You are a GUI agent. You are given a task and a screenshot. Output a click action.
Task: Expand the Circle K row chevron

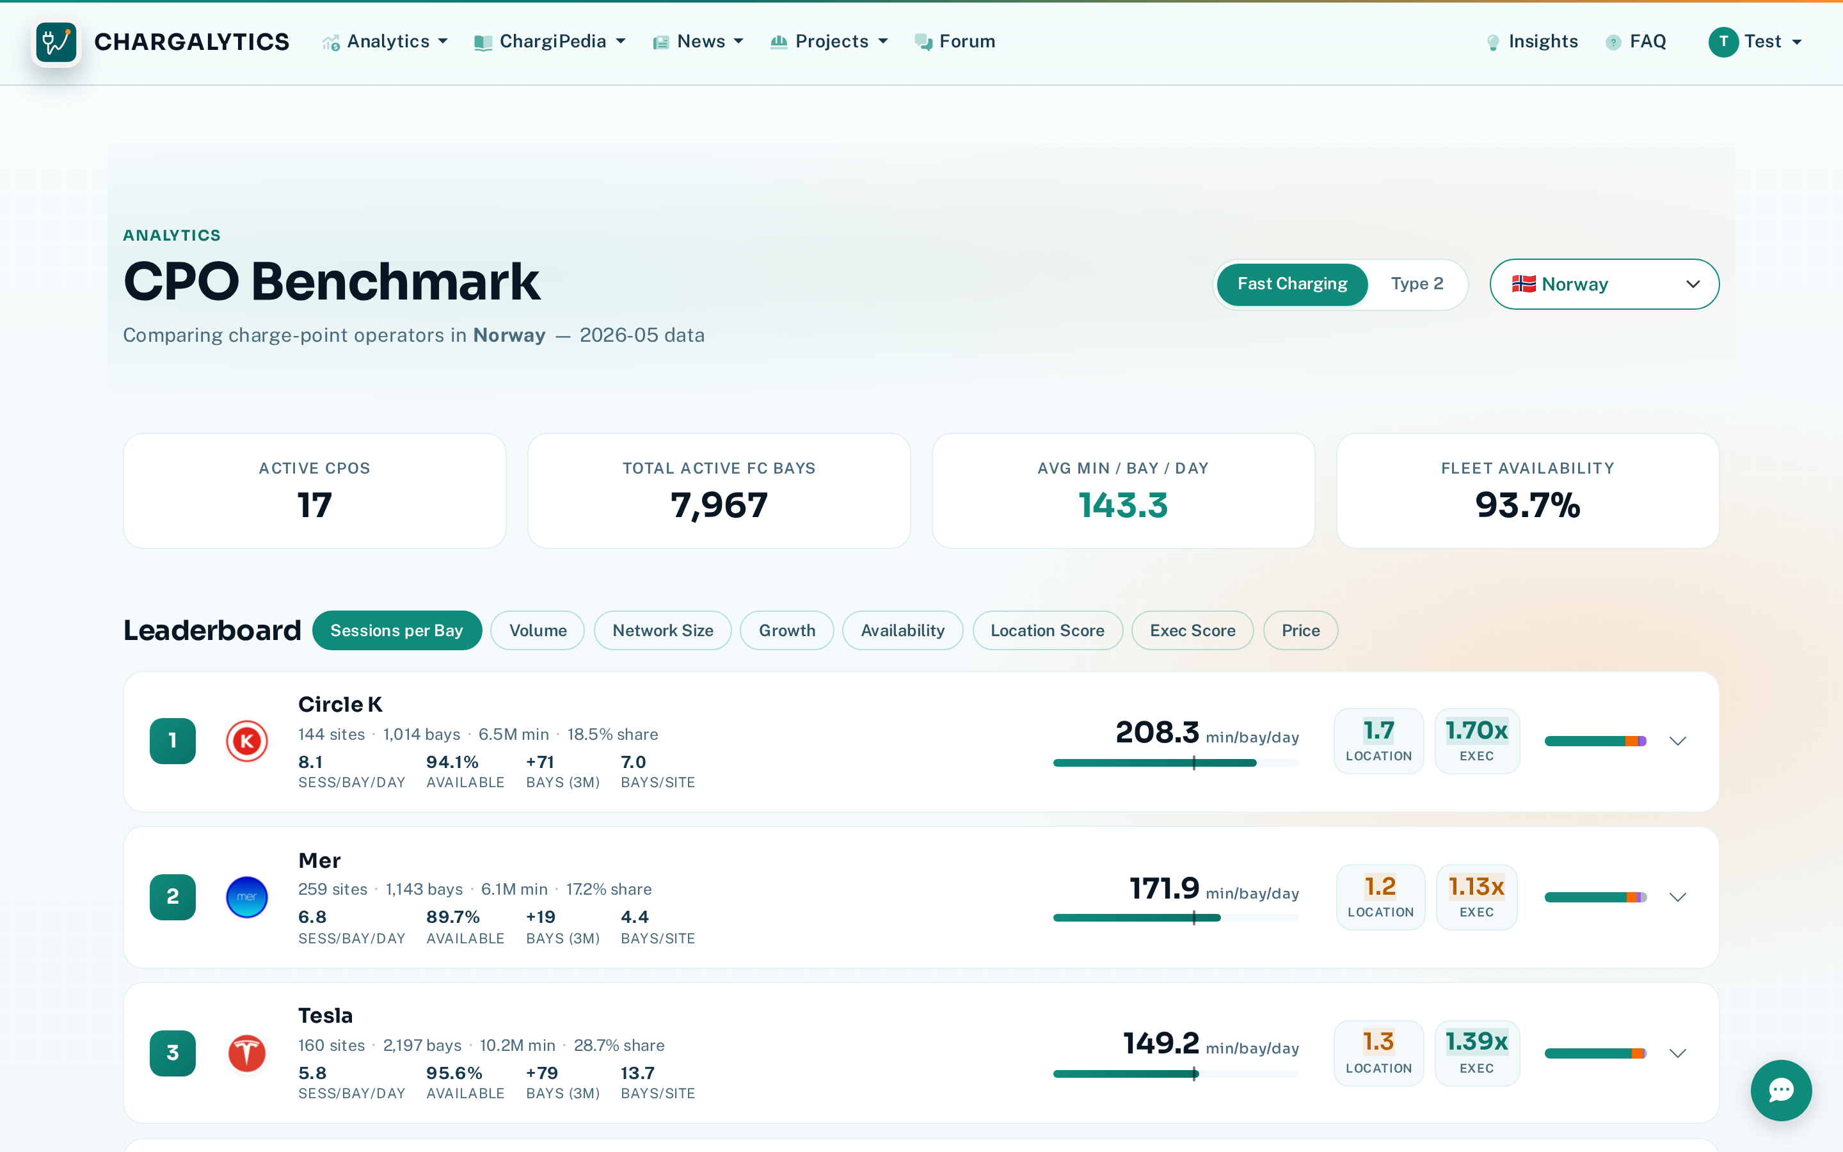(1678, 740)
